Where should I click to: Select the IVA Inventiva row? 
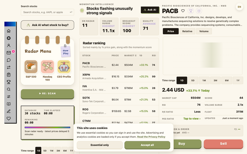(119, 88)
